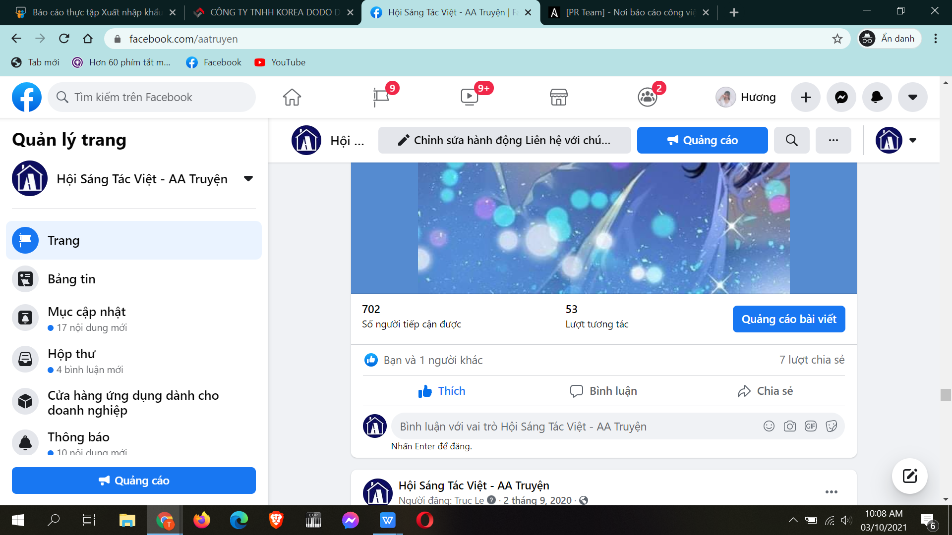Open Messenger app from the taskbar
The width and height of the screenshot is (952, 535).
point(350,520)
